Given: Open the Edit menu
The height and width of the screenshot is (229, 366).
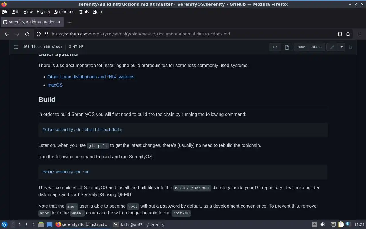Looking at the screenshot, I should [16, 12].
